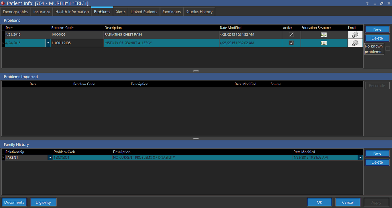Viewport: 392px width, 208px height.
Task: Check the No known problems checkbox
Action: (x=387, y=49)
